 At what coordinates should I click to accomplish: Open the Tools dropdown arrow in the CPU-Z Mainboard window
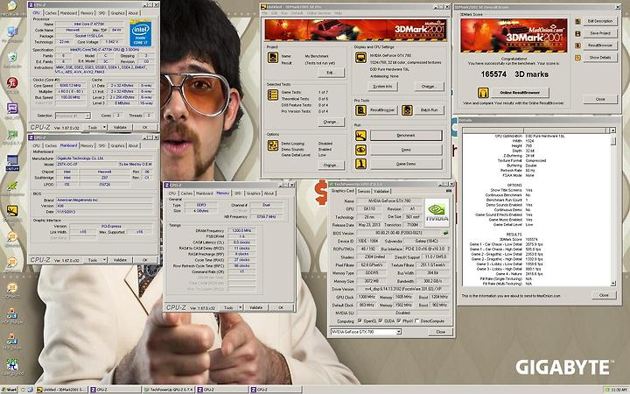[104, 260]
